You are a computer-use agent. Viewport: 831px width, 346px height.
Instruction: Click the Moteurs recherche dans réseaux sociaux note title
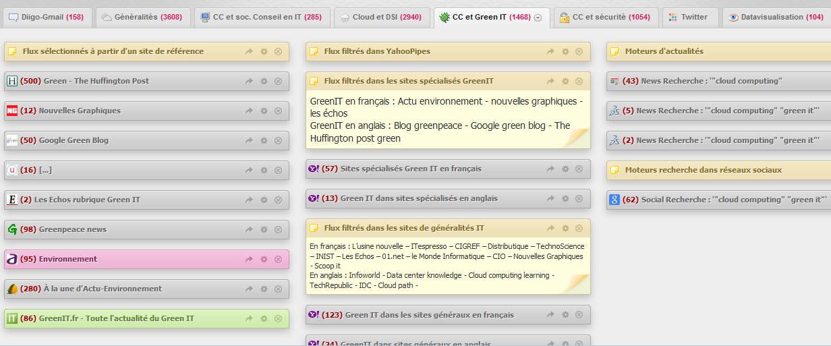704,170
